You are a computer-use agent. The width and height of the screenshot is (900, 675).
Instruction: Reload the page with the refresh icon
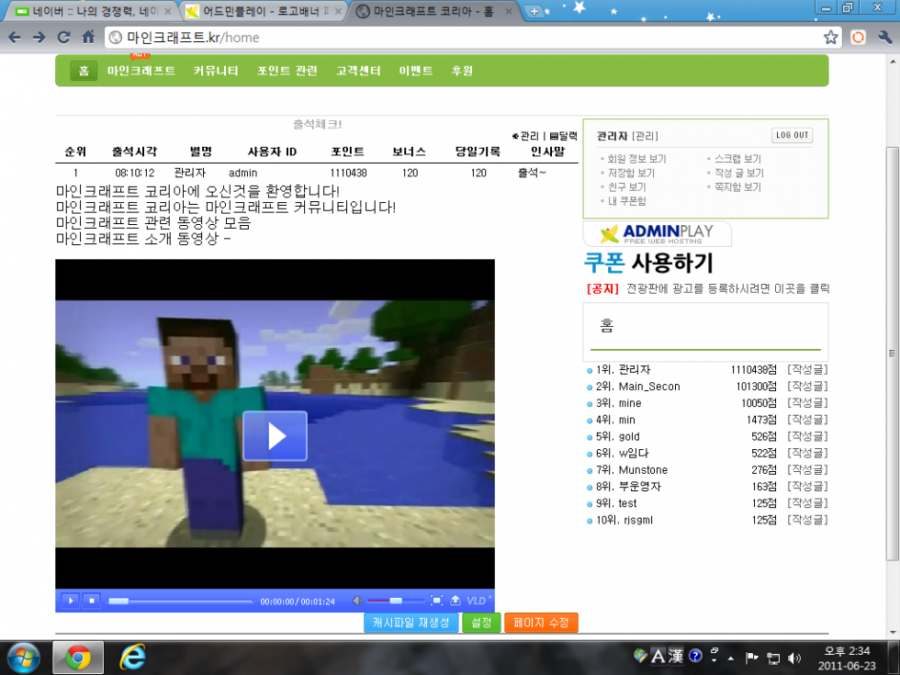click(x=63, y=38)
